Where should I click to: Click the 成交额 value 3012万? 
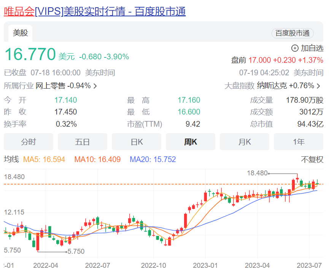coord(311,112)
